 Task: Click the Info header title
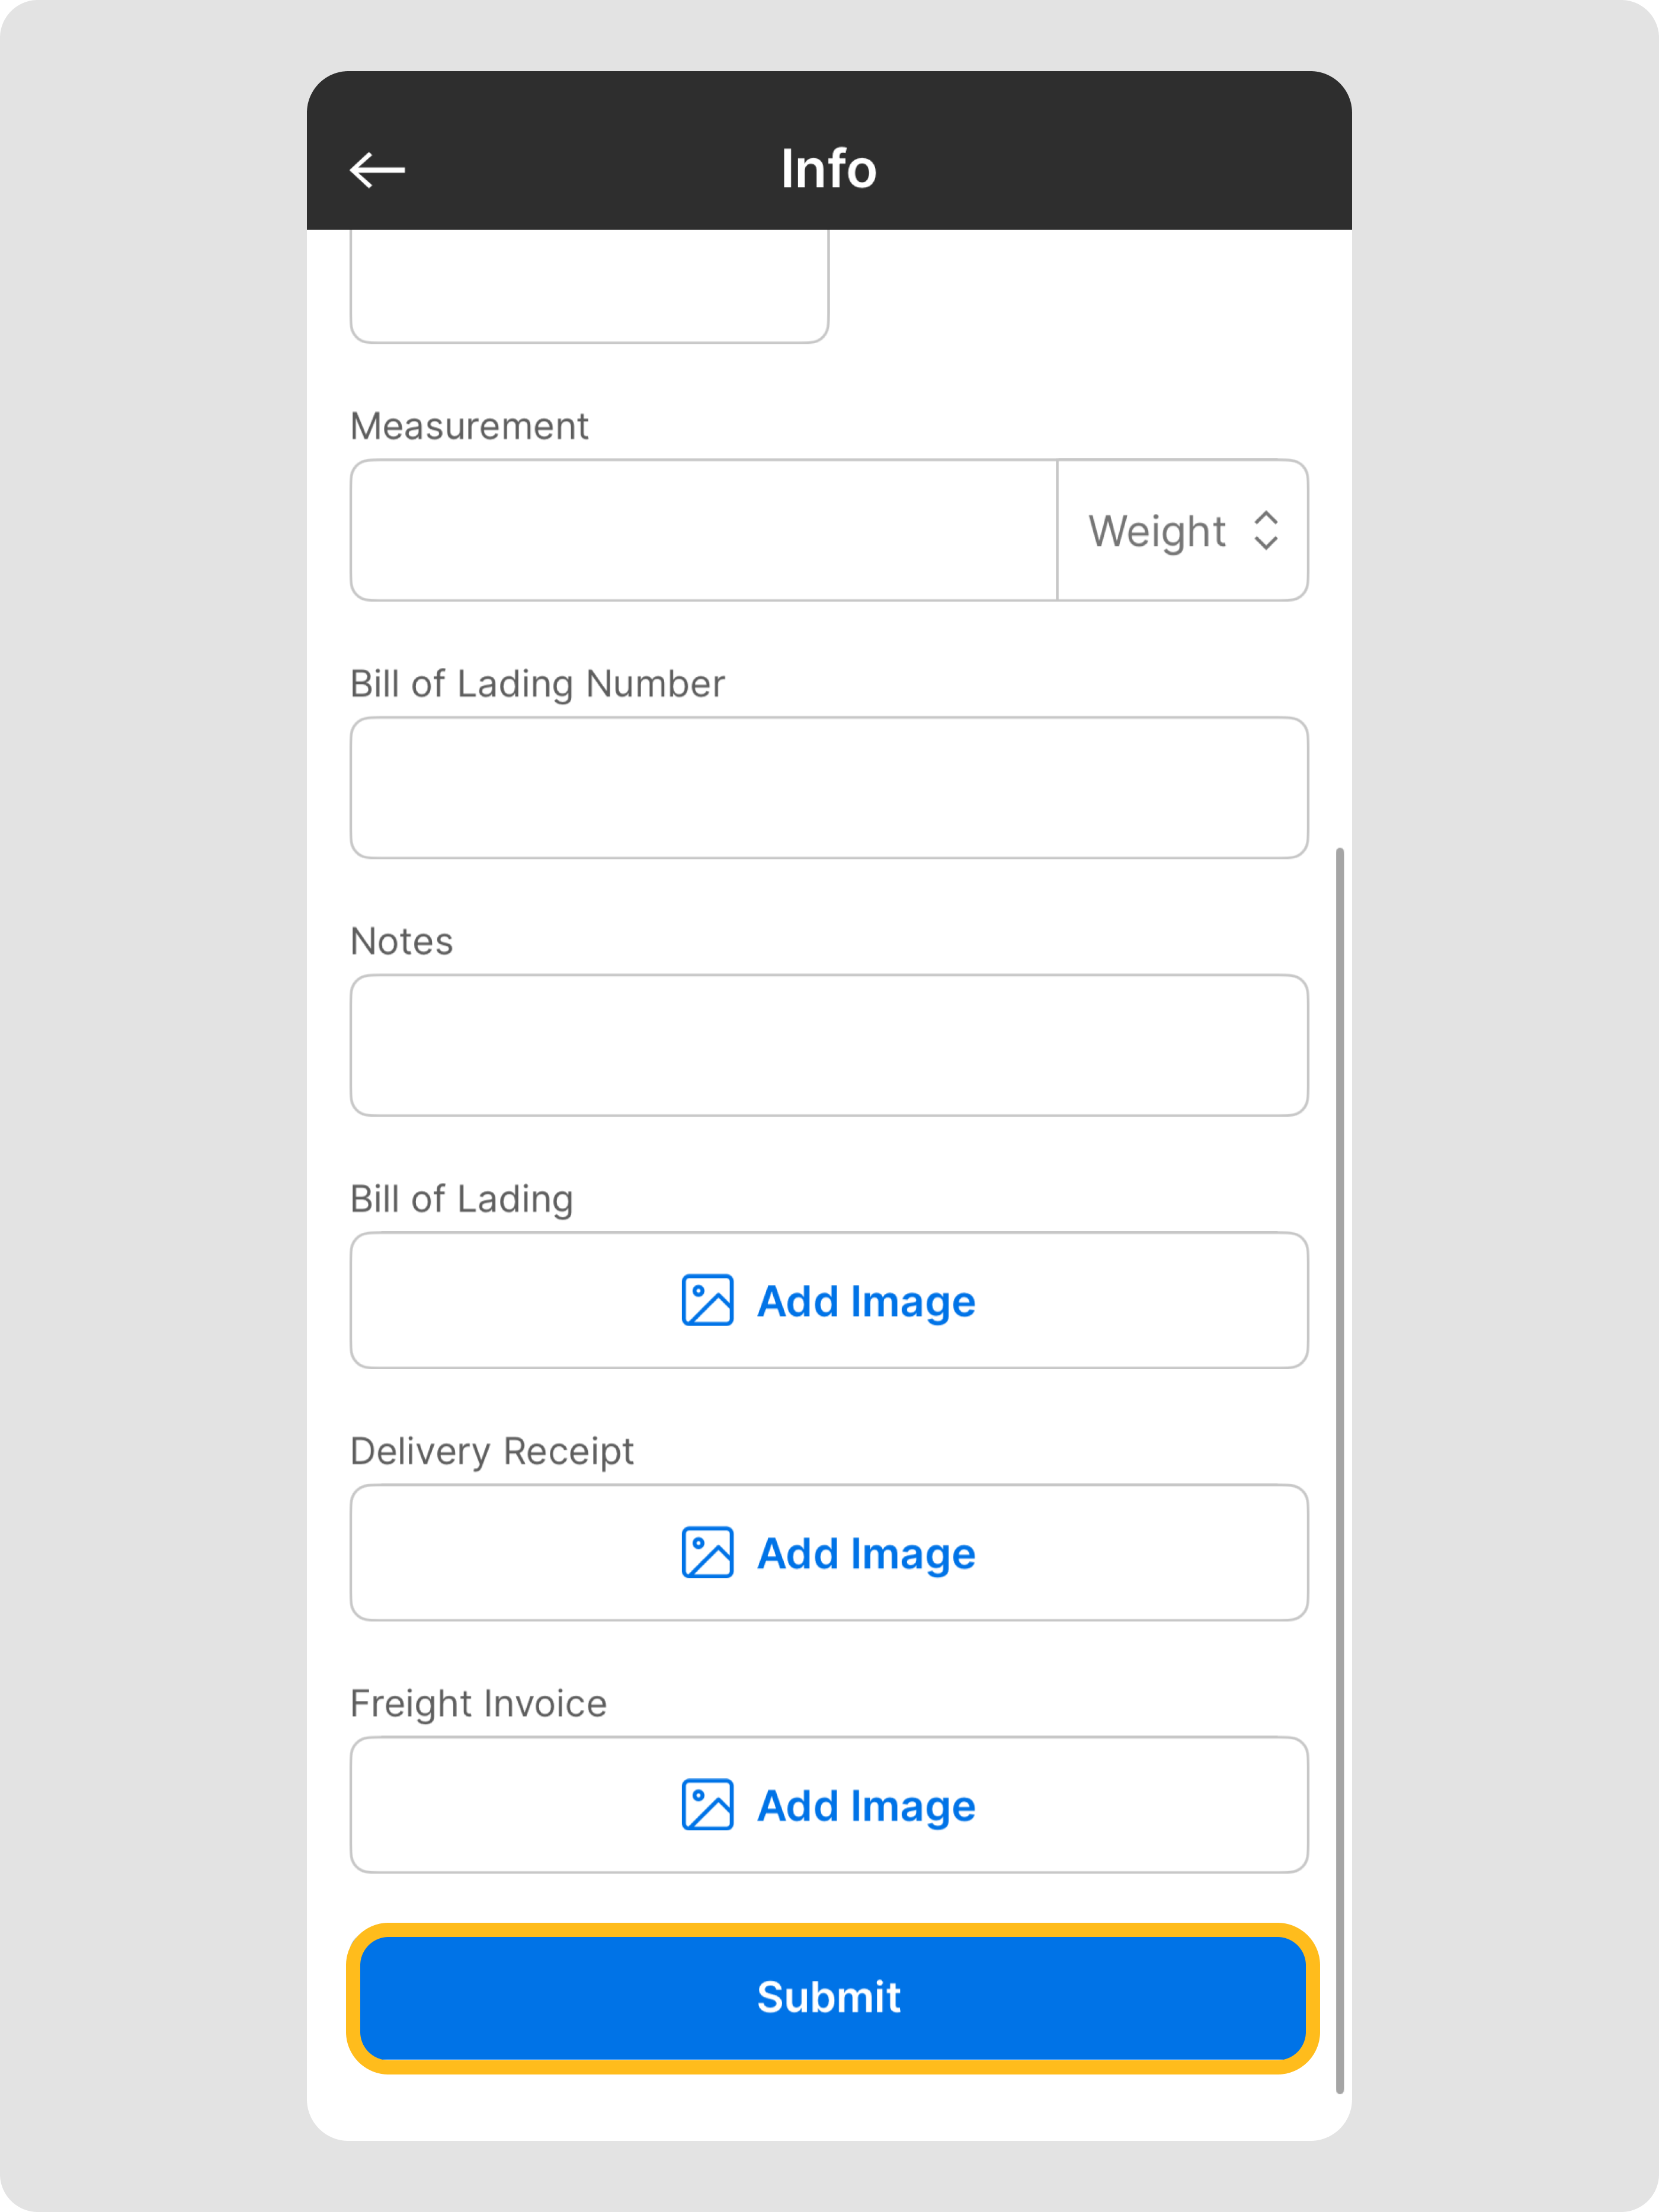tap(828, 169)
